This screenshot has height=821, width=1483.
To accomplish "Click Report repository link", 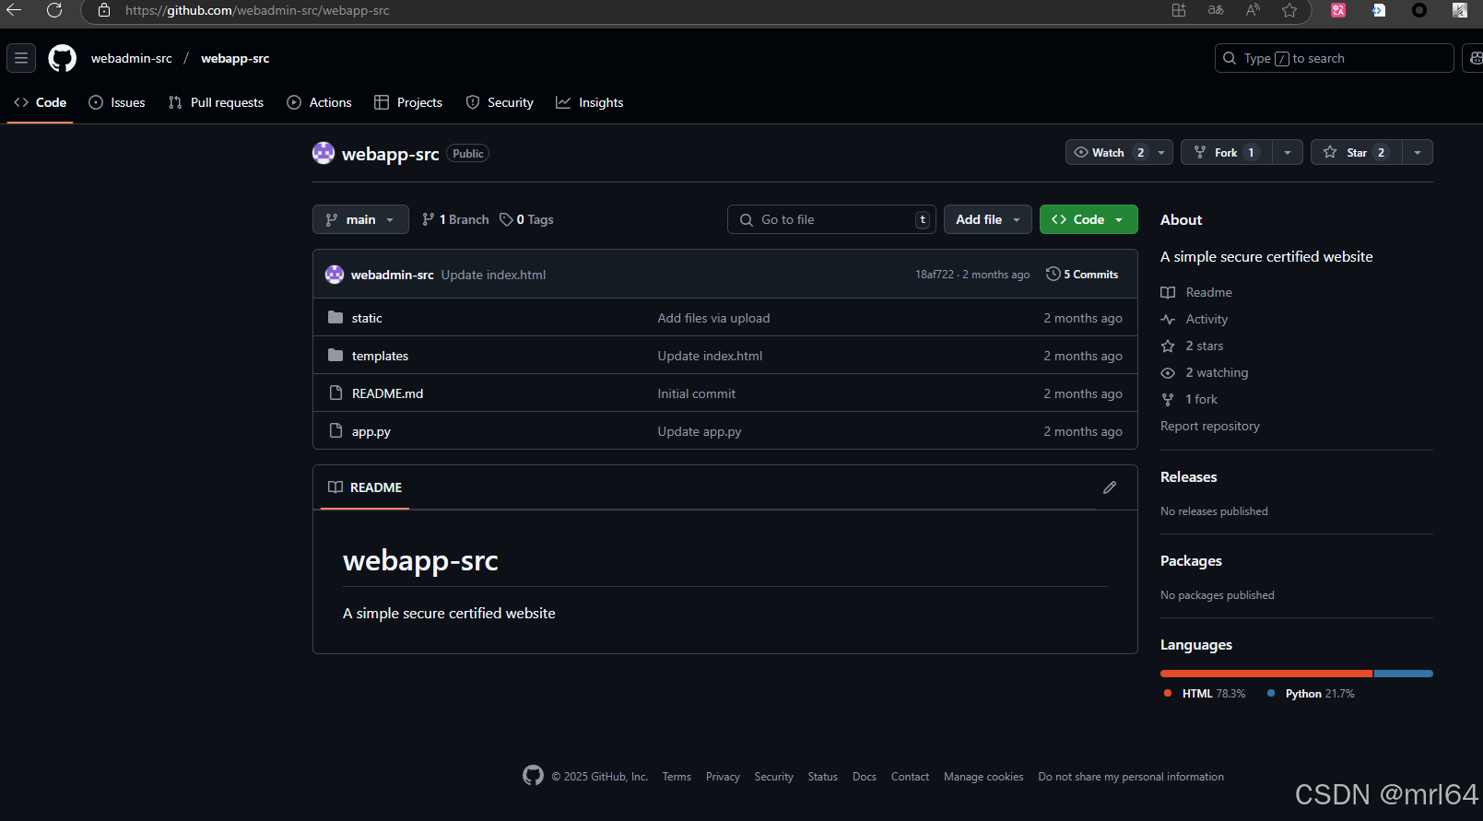I will [x=1210, y=426].
